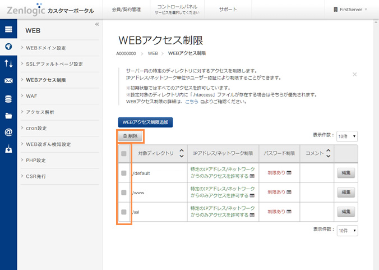View IP restriction details icon for /default
The width and height of the screenshot is (379, 270).
[252, 176]
